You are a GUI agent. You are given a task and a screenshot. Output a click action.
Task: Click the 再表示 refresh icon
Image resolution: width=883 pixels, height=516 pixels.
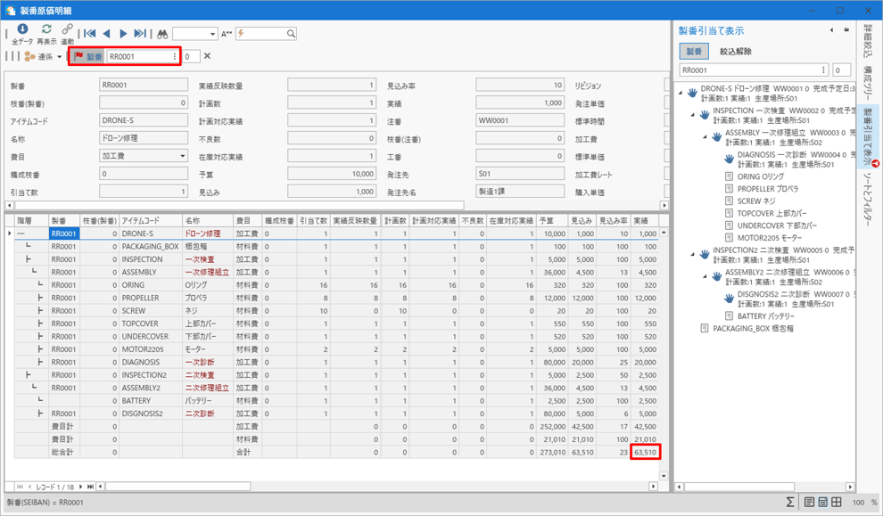click(46, 30)
